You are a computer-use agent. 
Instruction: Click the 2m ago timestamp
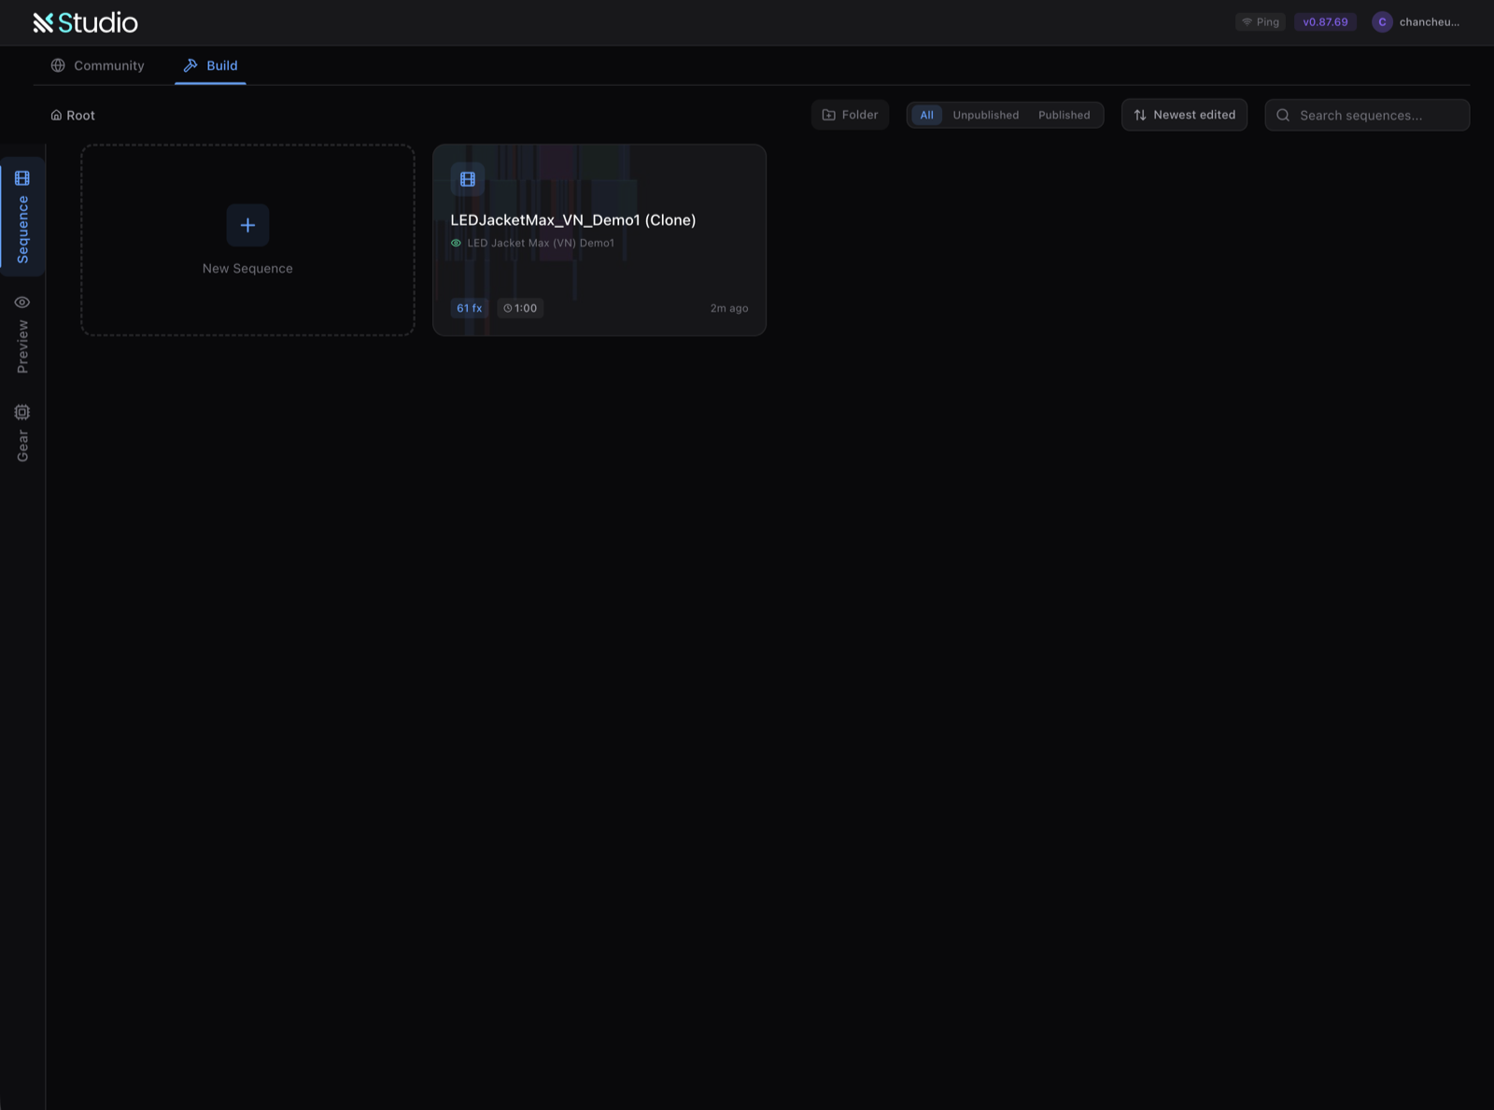pyautogui.click(x=729, y=308)
